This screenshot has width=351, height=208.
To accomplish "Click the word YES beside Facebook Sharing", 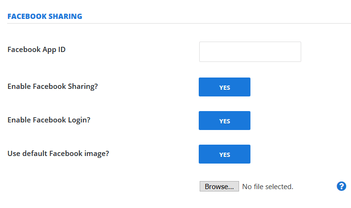I will [224, 88].
